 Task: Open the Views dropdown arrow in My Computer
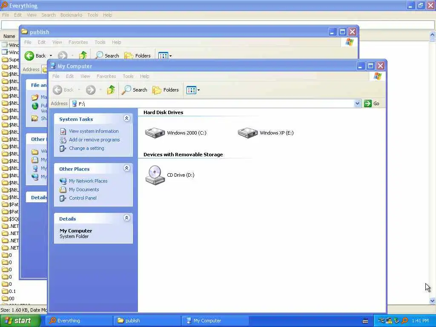198,90
